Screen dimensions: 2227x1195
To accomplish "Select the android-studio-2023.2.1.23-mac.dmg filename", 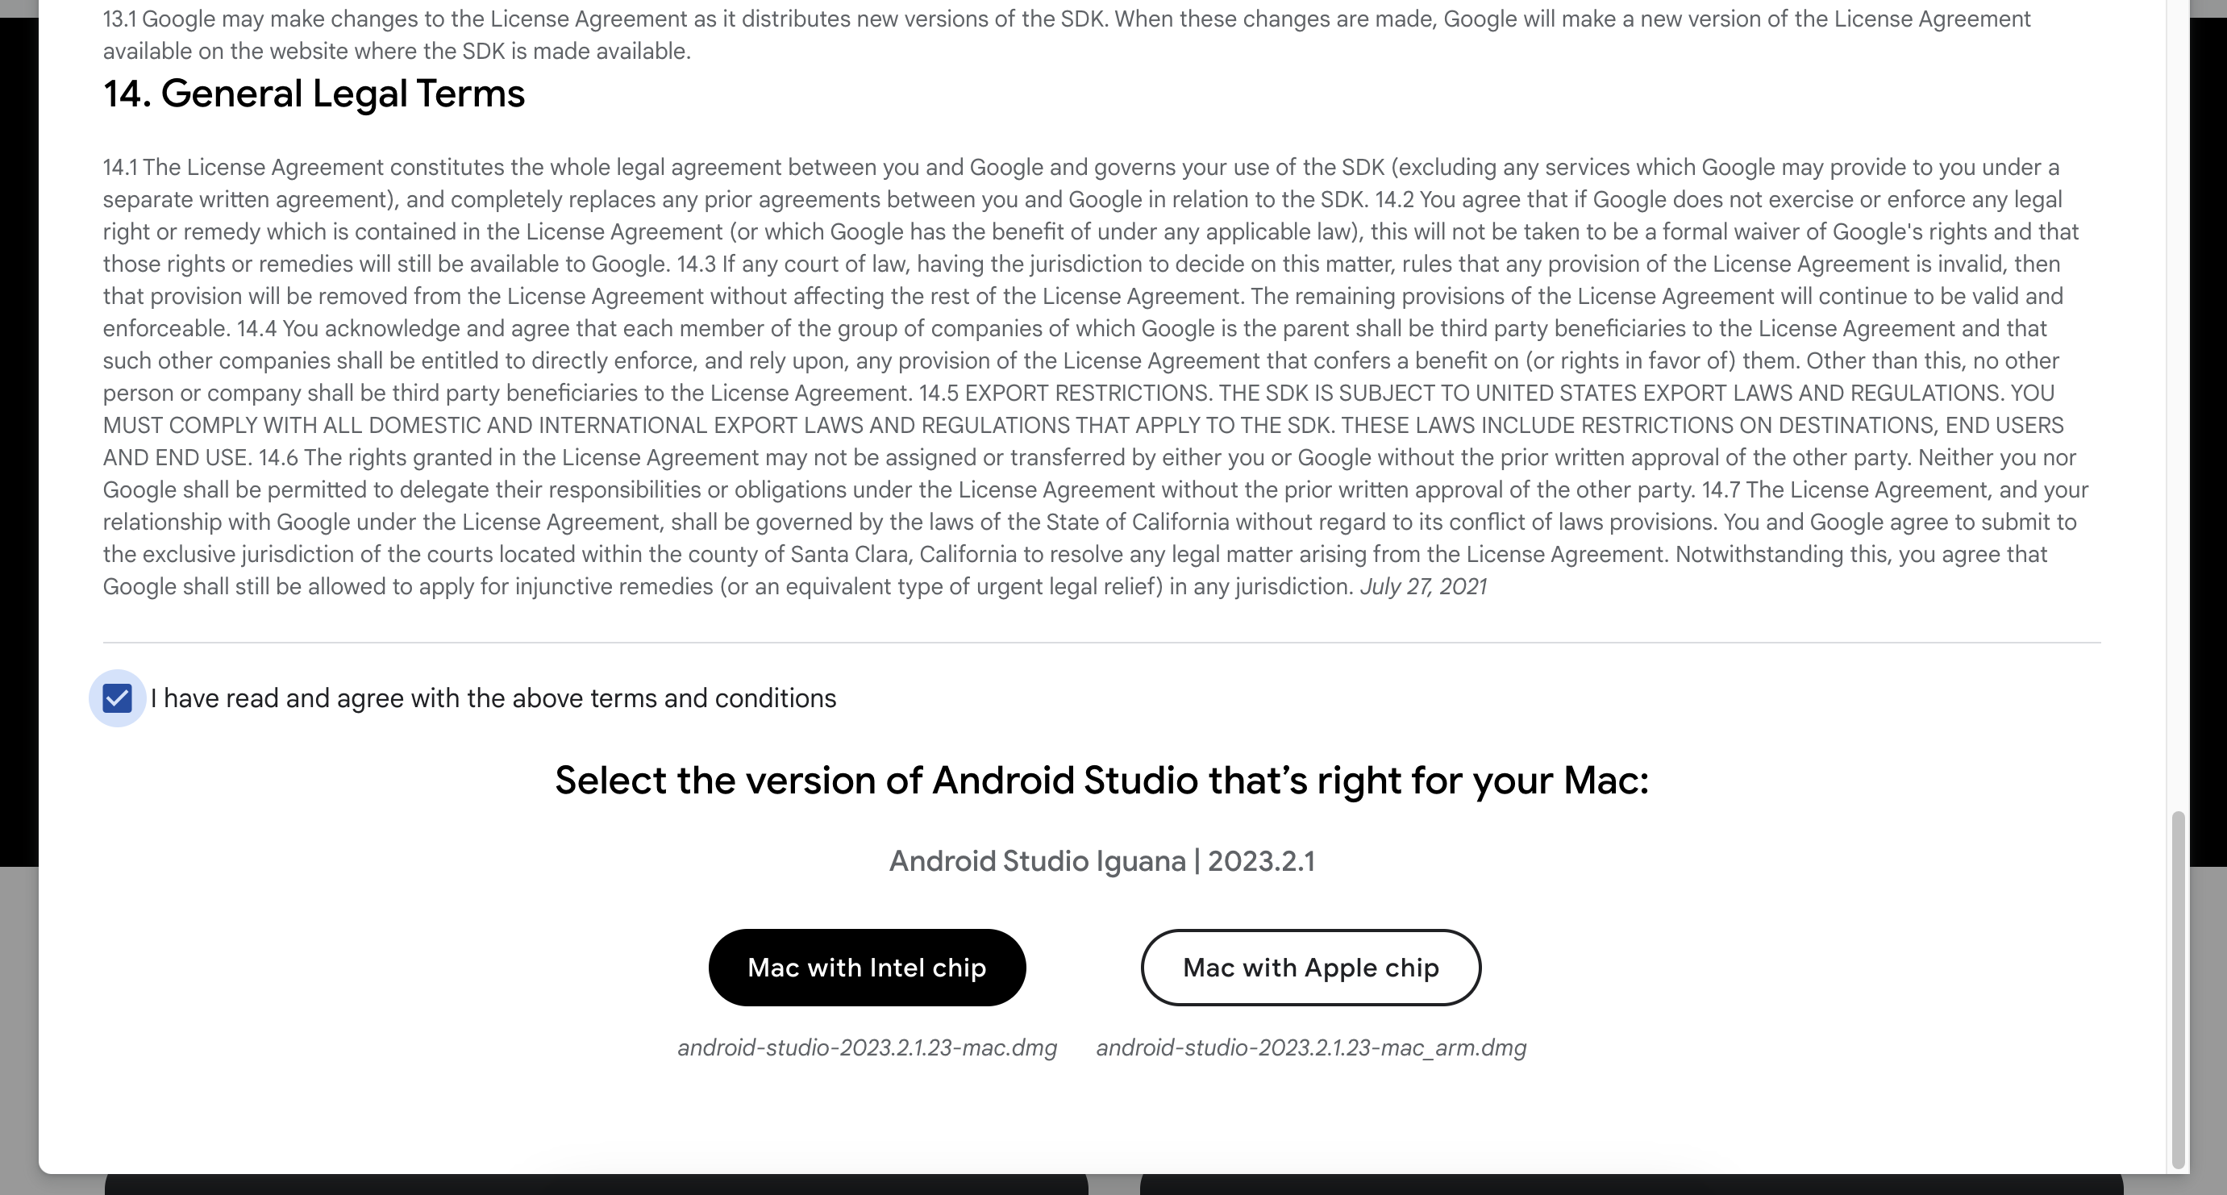I will (867, 1047).
